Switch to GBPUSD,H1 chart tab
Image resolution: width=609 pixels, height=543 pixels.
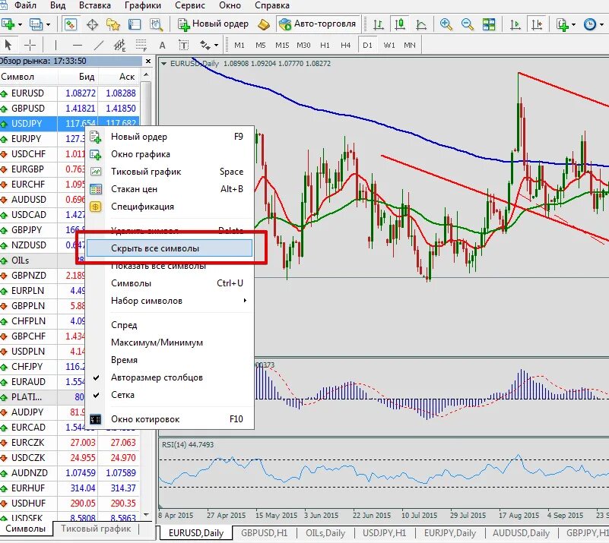[x=264, y=533]
